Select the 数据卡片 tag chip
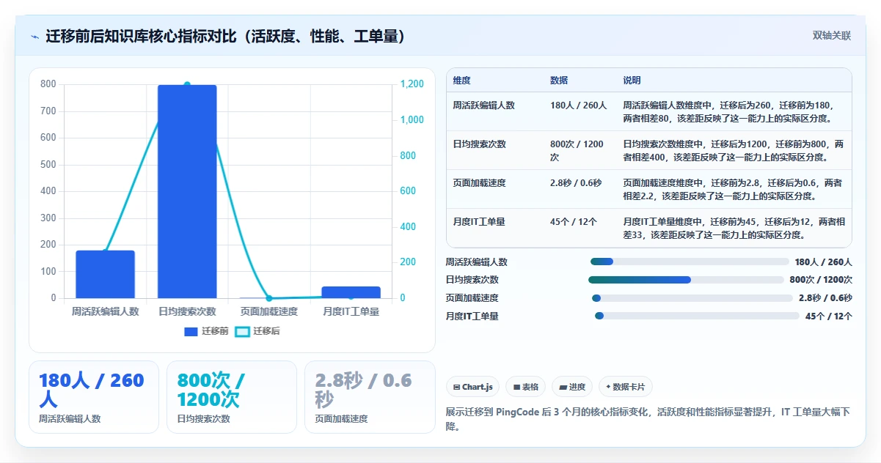This screenshot has height=463, width=881. [x=625, y=387]
